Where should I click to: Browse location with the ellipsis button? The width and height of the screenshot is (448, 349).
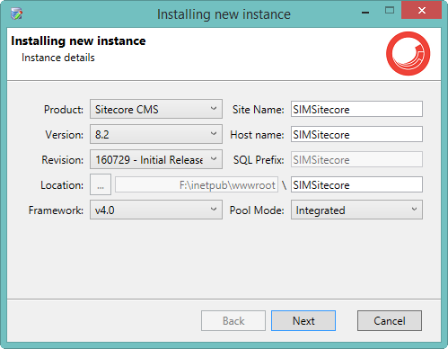pyautogui.click(x=101, y=184)
